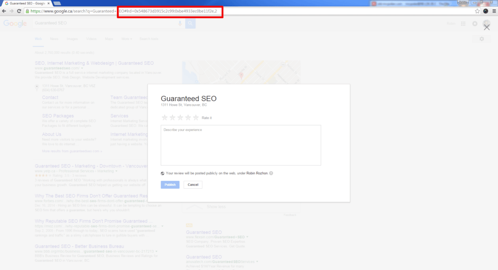Show more results from guaranteedseo.com
This screenshot has width=498, height=270.
pyautogui.click(x=72, y=151)
